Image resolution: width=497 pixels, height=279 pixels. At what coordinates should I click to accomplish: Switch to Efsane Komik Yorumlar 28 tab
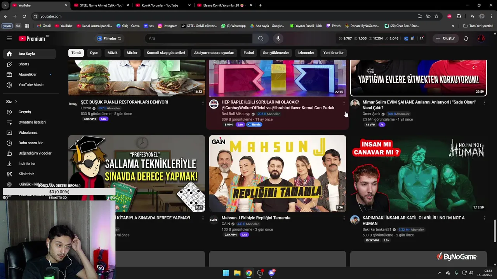[x=225, y=5]
